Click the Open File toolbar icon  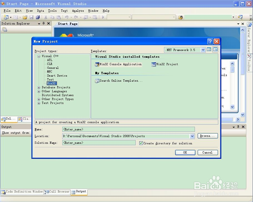[x=25, y=17]
